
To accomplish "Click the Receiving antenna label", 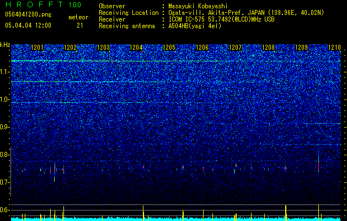I will (x=127, y=26).
